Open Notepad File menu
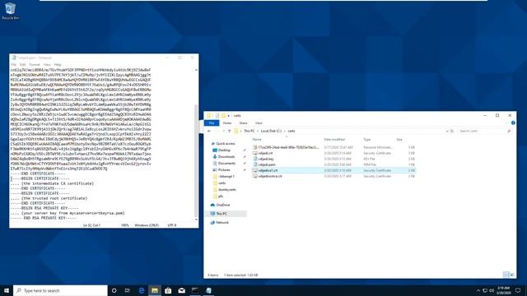The width and height of the screenshot is (527, 296). tap(14, 64)
